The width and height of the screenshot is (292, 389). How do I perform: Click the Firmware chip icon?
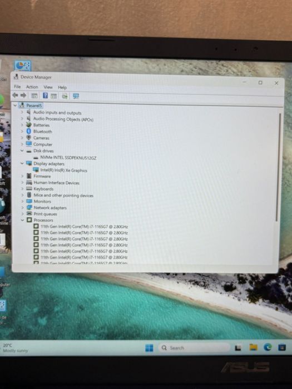(x=29, y=176)
